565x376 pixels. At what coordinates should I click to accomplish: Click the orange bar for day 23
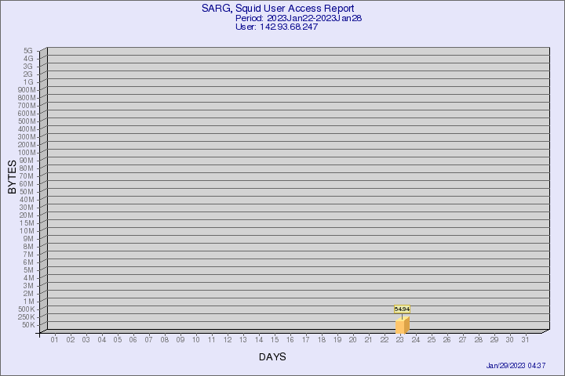coord(402,325)
